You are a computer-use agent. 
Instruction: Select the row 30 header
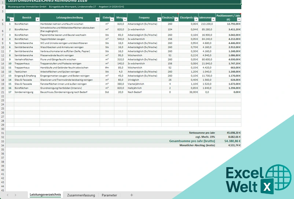3,129
